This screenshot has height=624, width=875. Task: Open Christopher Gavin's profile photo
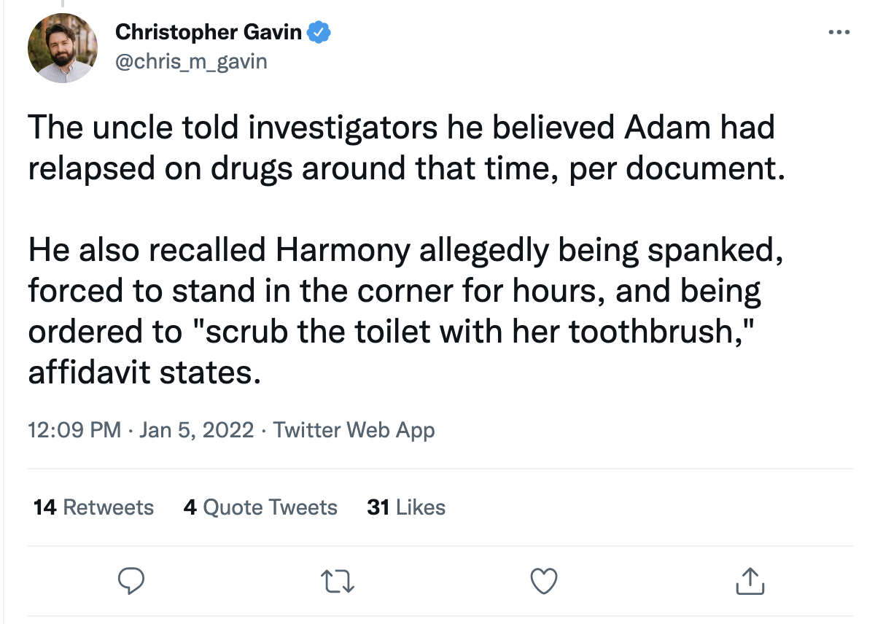coord(63,48)
